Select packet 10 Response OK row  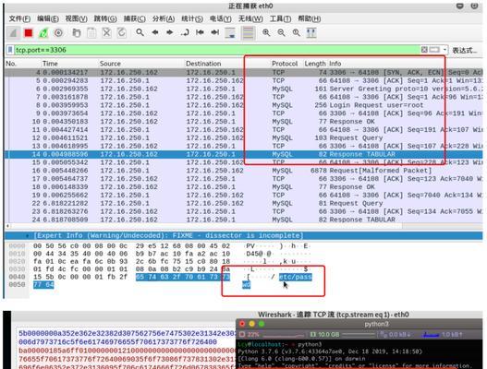[244, 121]
